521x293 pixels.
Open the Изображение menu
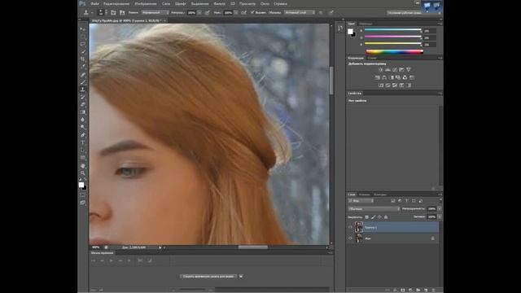point(146,3)
